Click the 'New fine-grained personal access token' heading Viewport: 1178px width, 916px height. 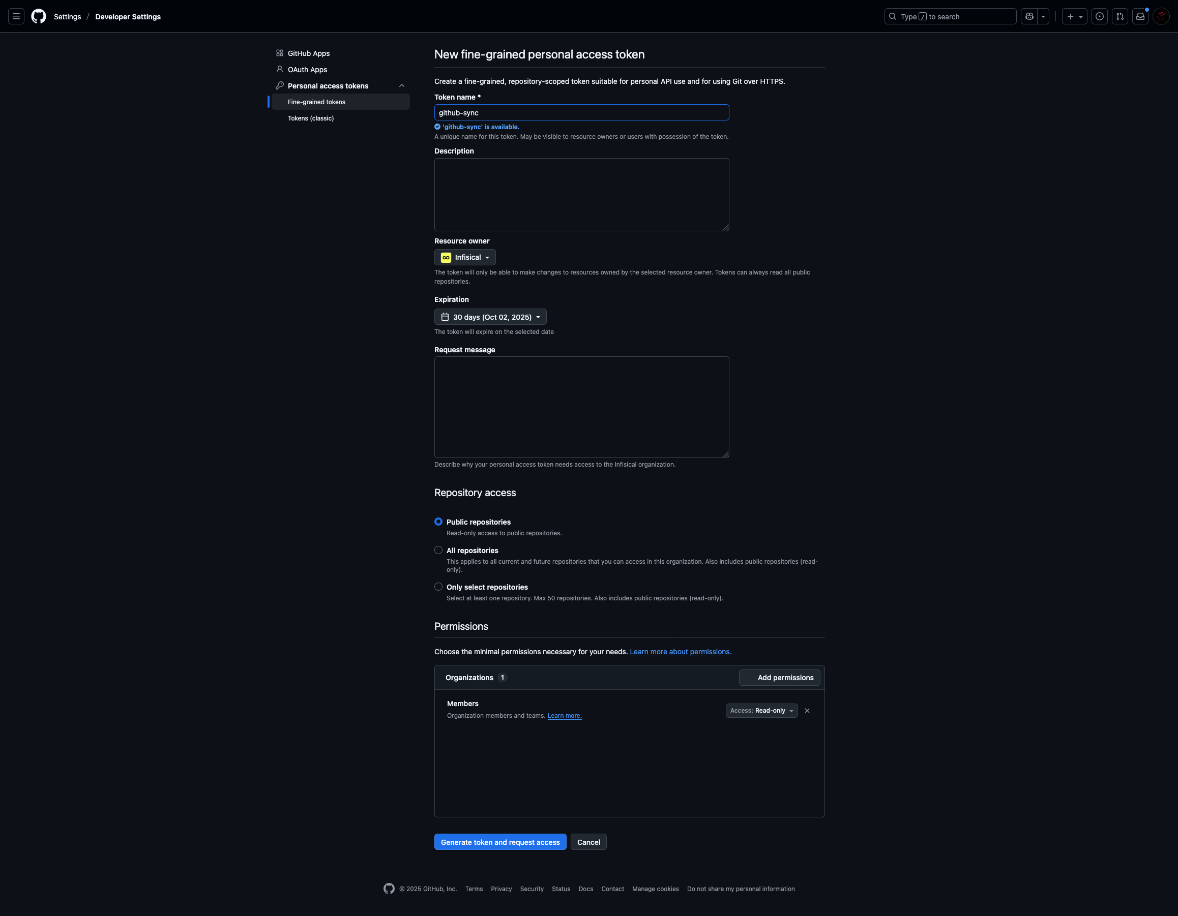(x=539, y=54)
